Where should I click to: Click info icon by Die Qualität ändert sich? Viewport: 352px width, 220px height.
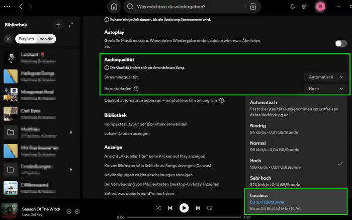(107, 67)
